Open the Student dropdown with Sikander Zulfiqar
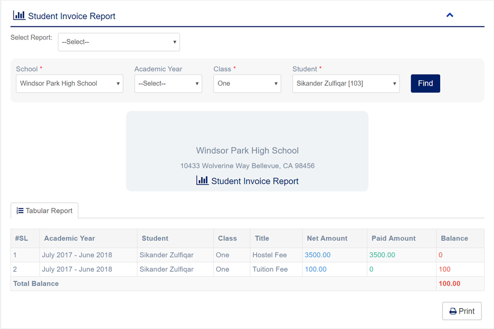The image size is (494, 329). pyautogui.click(x=346, y=84)
